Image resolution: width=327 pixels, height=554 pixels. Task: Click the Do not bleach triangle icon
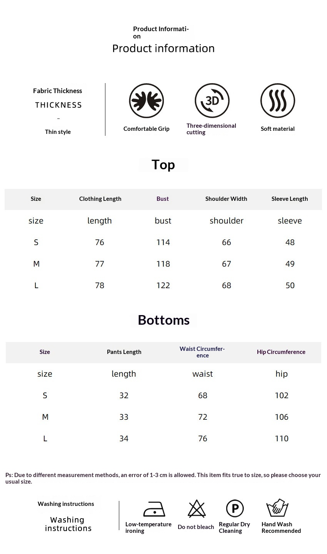(197, 509)
